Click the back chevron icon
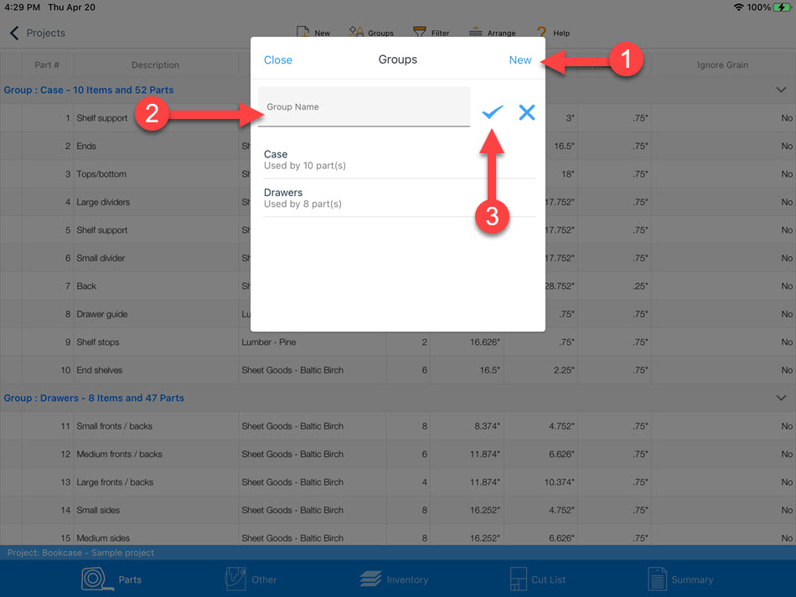This screenshot has width=796, height=597. point(14,33)
